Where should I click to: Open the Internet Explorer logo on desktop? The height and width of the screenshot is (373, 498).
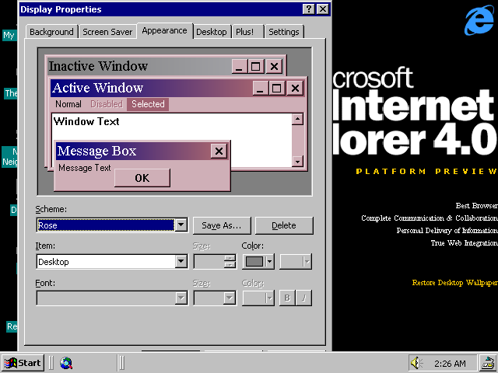click(x=479, y=19)
